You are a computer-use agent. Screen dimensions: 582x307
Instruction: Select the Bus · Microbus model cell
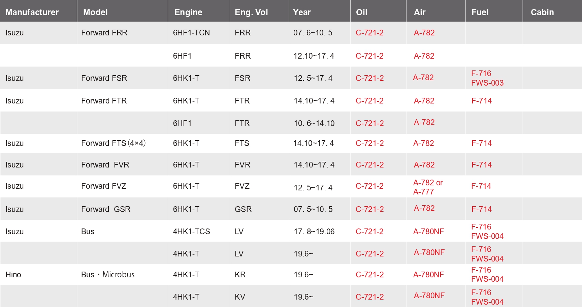(108, 275)
